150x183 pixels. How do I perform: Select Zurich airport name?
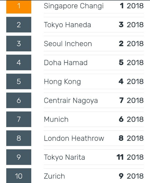click(54, 176)
